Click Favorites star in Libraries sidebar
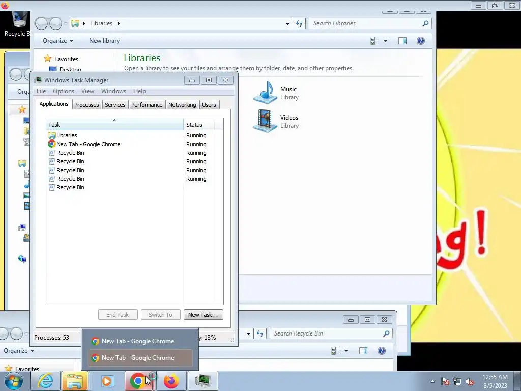The height and width of the screenshot is (391, 521). pos(47,59)
